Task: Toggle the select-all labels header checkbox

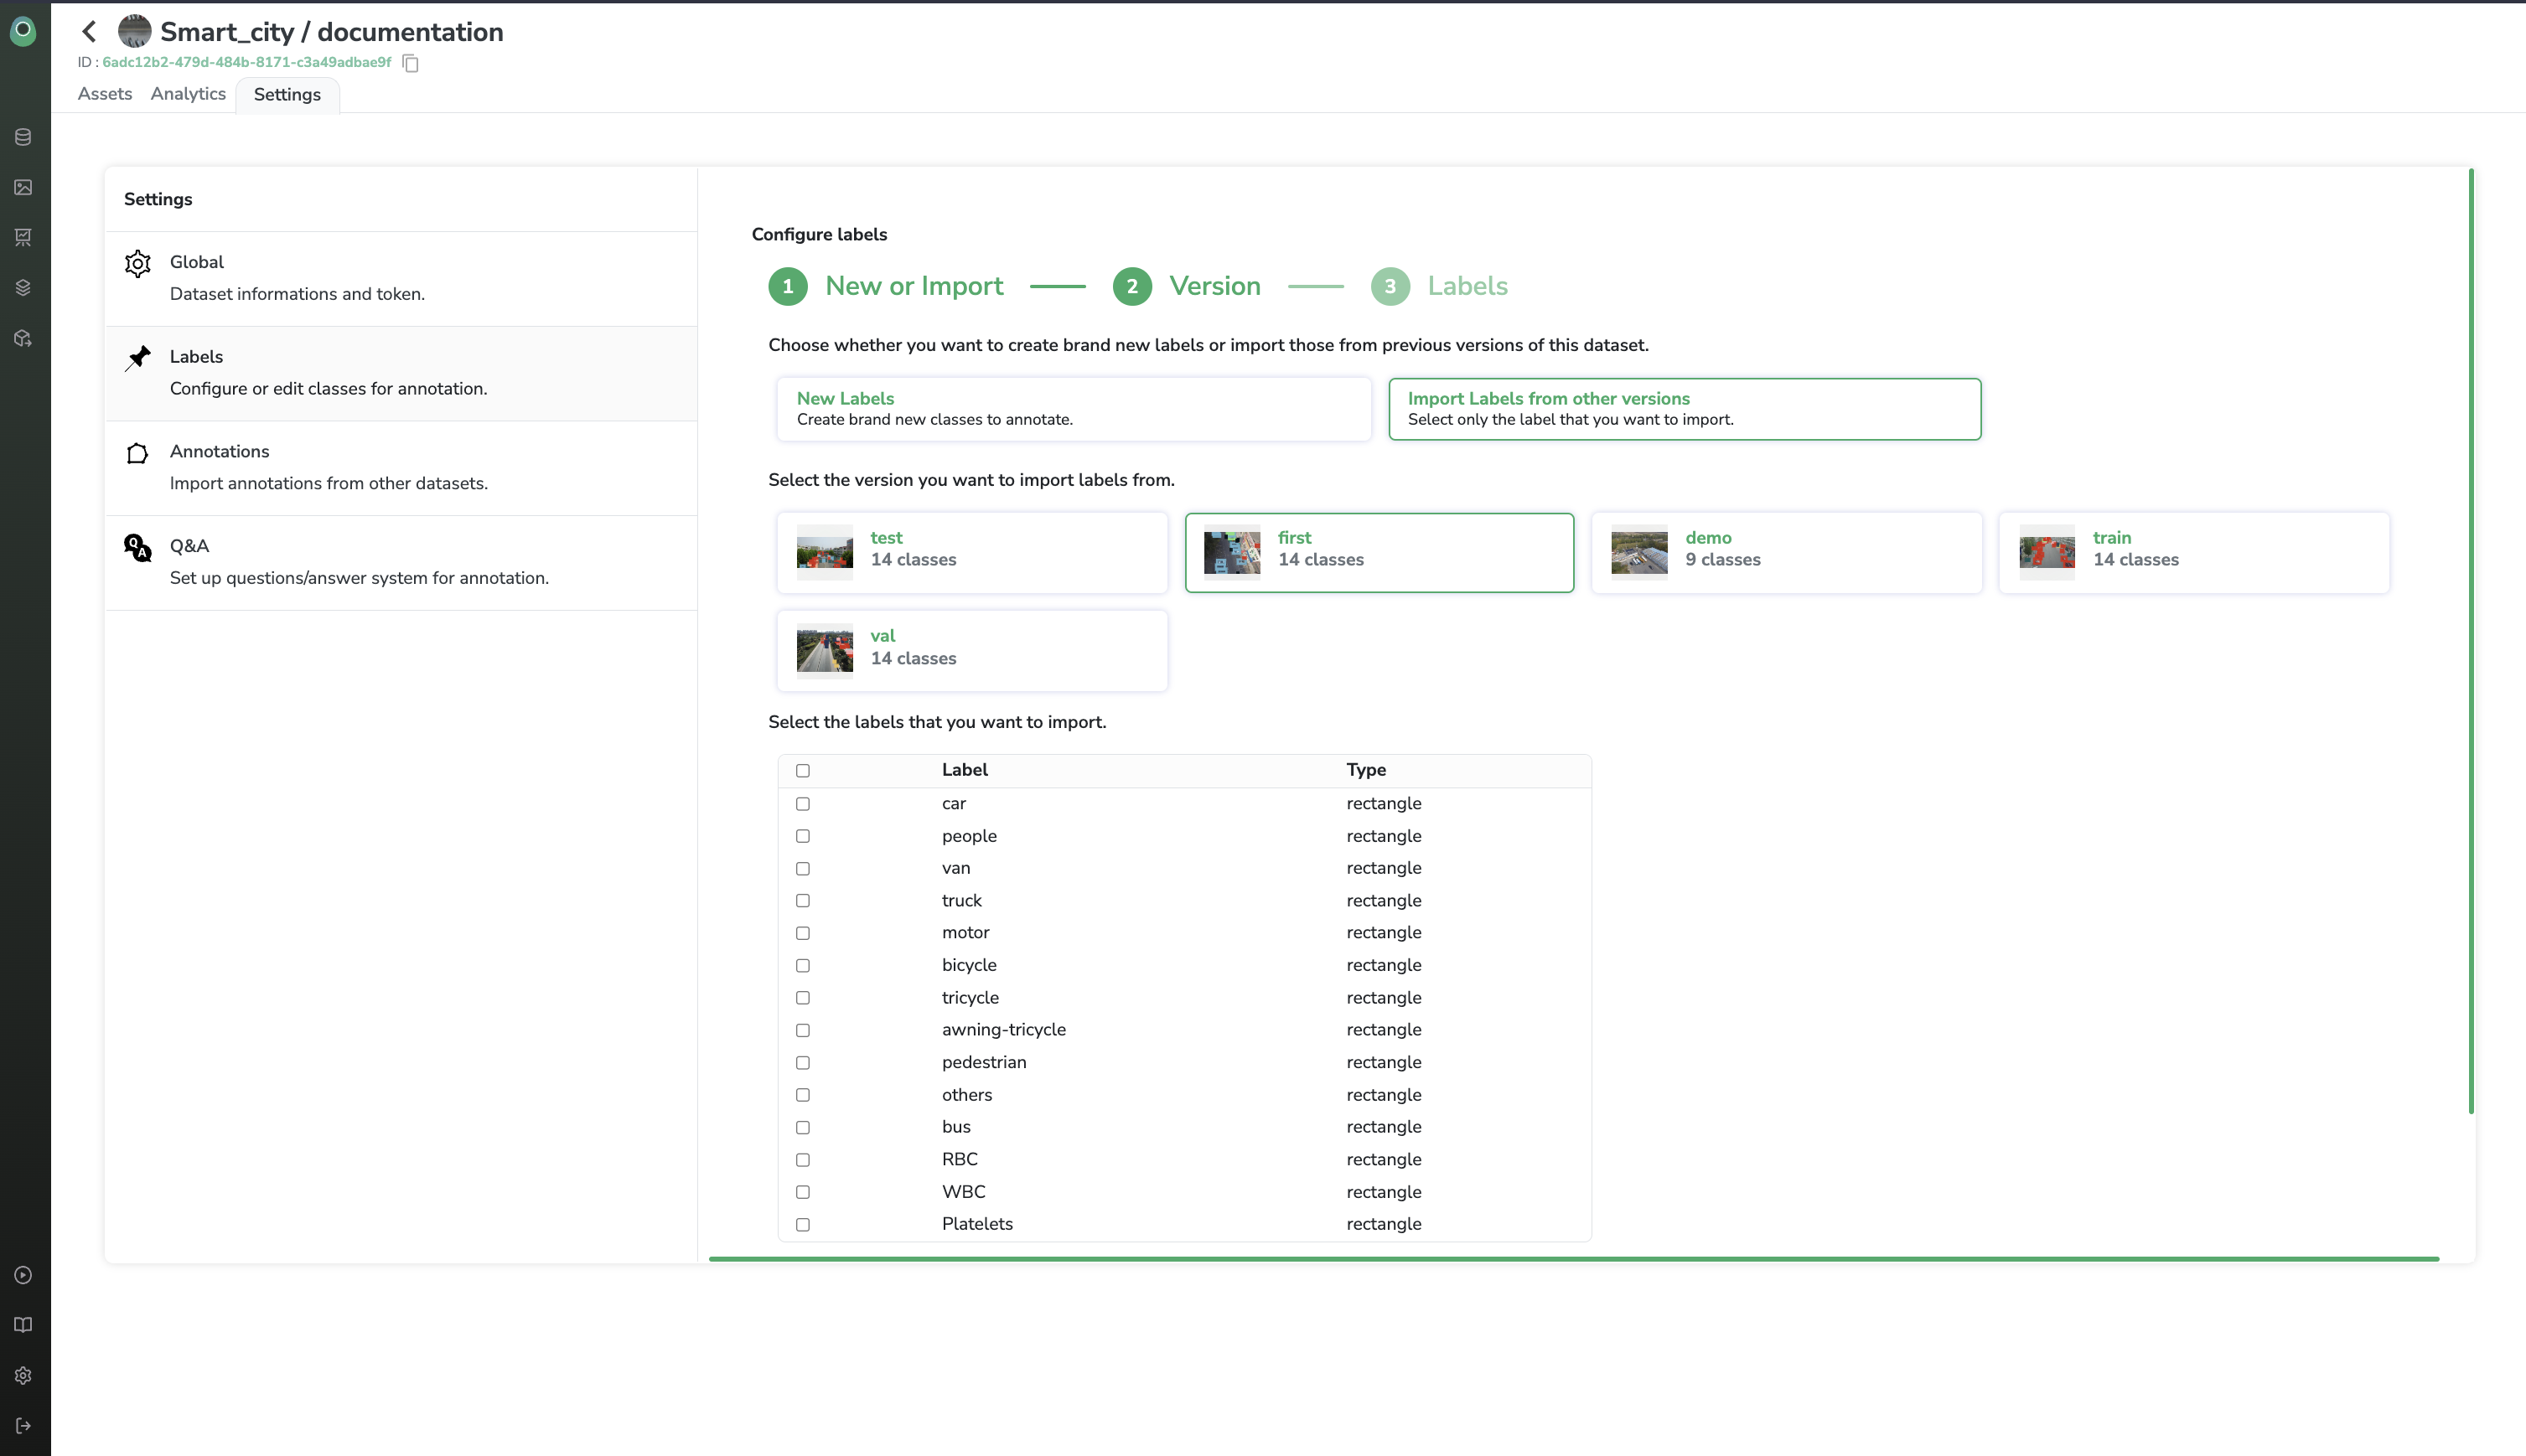Action: 802,770
